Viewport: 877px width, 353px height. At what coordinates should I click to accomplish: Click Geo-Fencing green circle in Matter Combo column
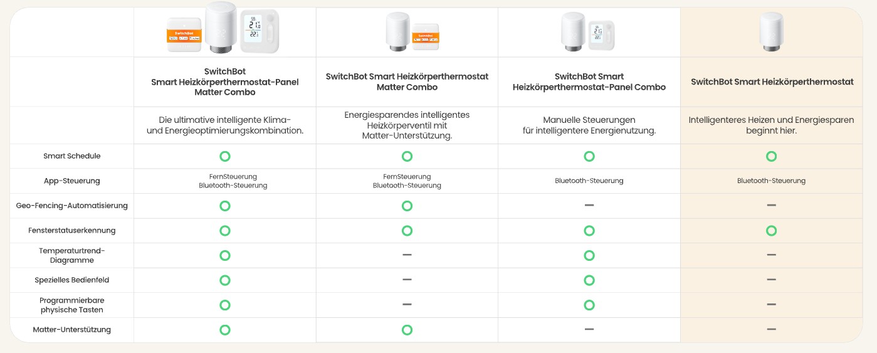point(407,206)
